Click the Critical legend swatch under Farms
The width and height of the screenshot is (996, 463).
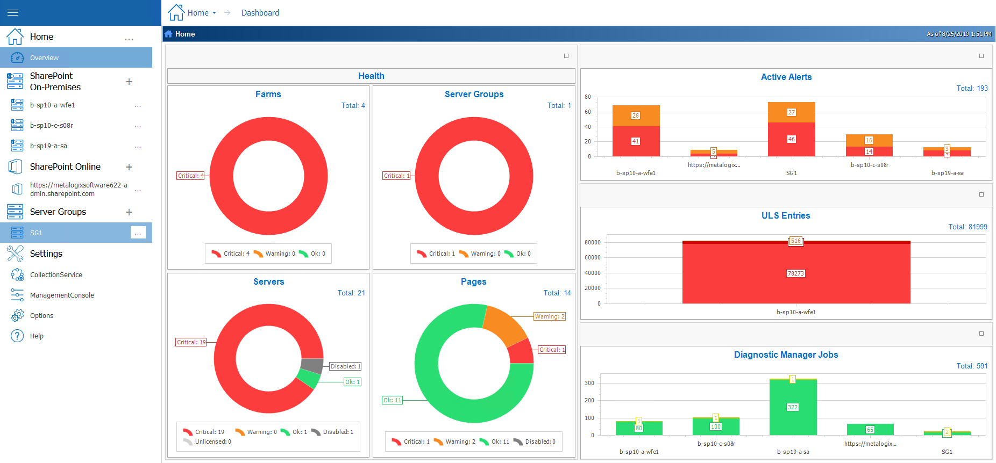(x=216, y=254)
